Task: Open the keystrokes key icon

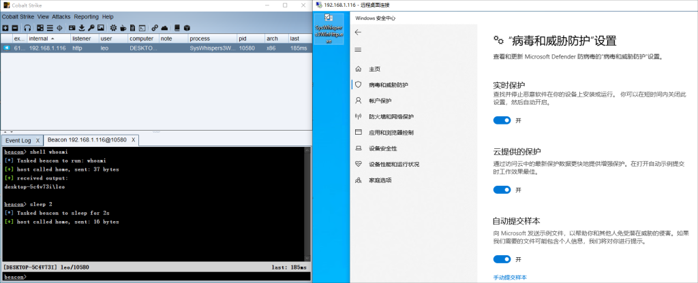Action: 91,28
